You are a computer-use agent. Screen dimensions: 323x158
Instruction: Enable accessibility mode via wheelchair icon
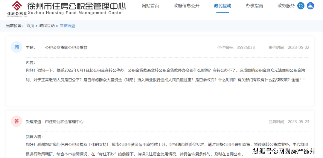point(310,6)
